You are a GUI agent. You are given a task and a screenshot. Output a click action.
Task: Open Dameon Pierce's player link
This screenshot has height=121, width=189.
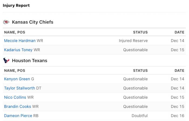coord(18,116)
